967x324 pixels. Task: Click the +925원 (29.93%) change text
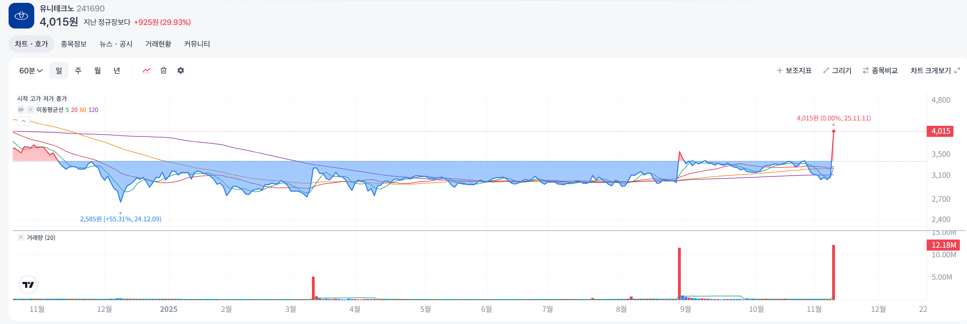click(x=162, y=22)
